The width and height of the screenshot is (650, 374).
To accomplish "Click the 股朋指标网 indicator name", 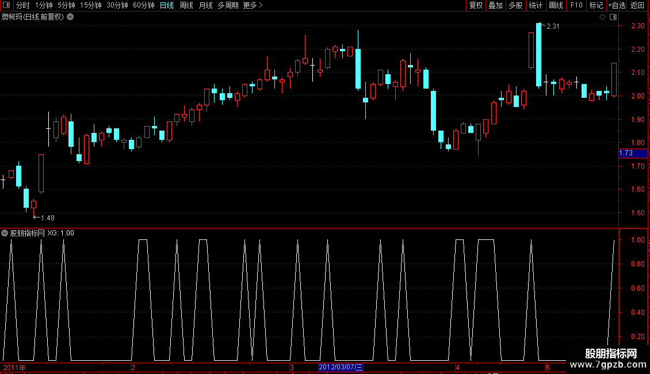I will [x=28, y=233].
